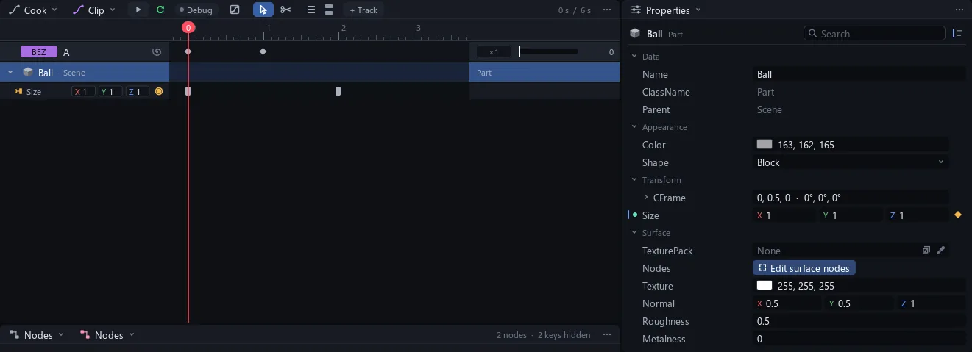Click Size Z field in timeline track
Image resolution: width=972 pixels, height=352 pixels.
(138, 92)
